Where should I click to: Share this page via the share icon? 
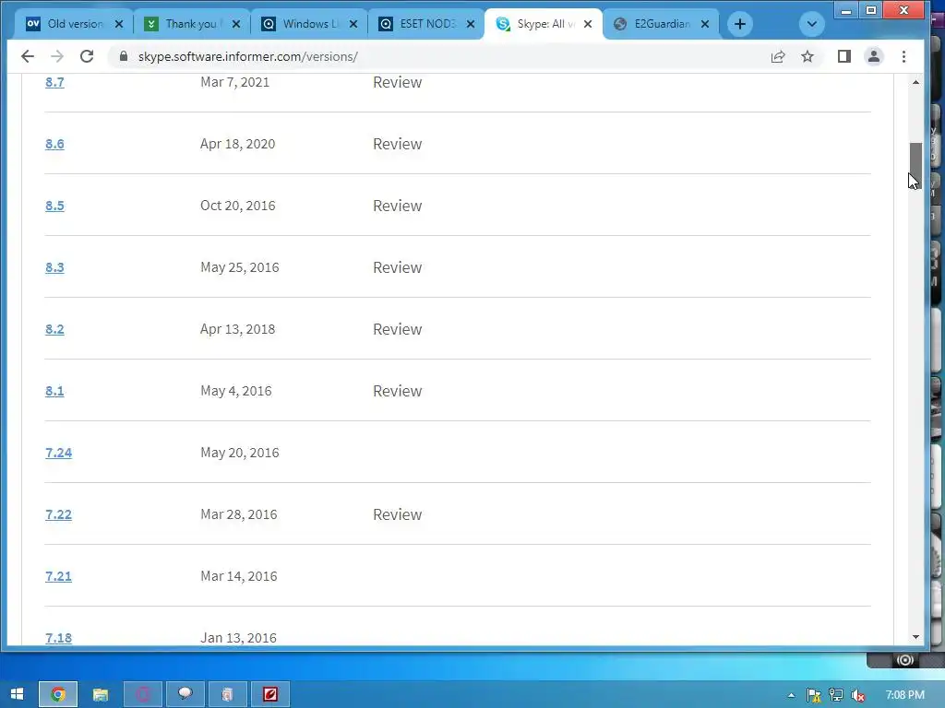[x=777, y=56]
